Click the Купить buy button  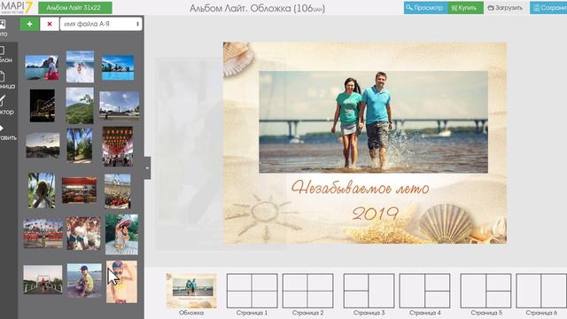click(x=466, y=8)
